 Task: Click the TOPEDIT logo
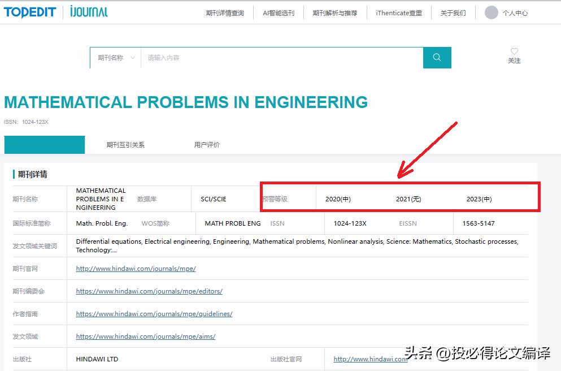tap(29, 12)
